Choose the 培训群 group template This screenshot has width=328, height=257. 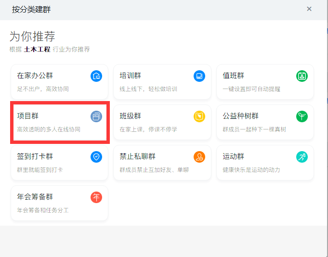pos(162,82)
